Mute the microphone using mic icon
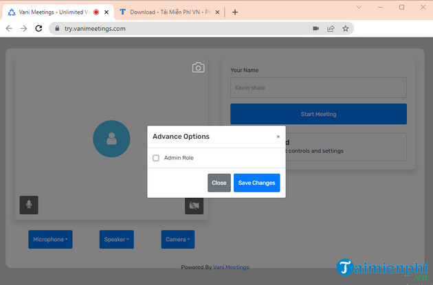Viewport: 433px width, 285px height. [x=29, y=205]
